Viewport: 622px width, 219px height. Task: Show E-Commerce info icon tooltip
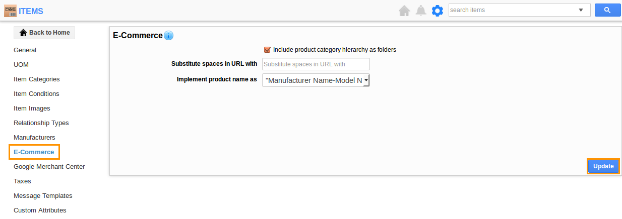tap(169, 36)
